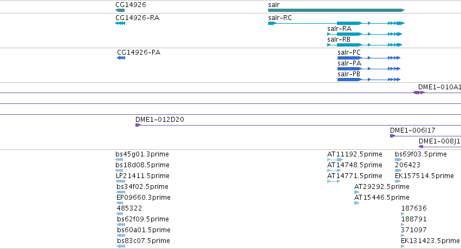Screen dimensions: 461x249
Task: Select the DME1-008J1 clone glyph
Action: click(x=440, y=147)
